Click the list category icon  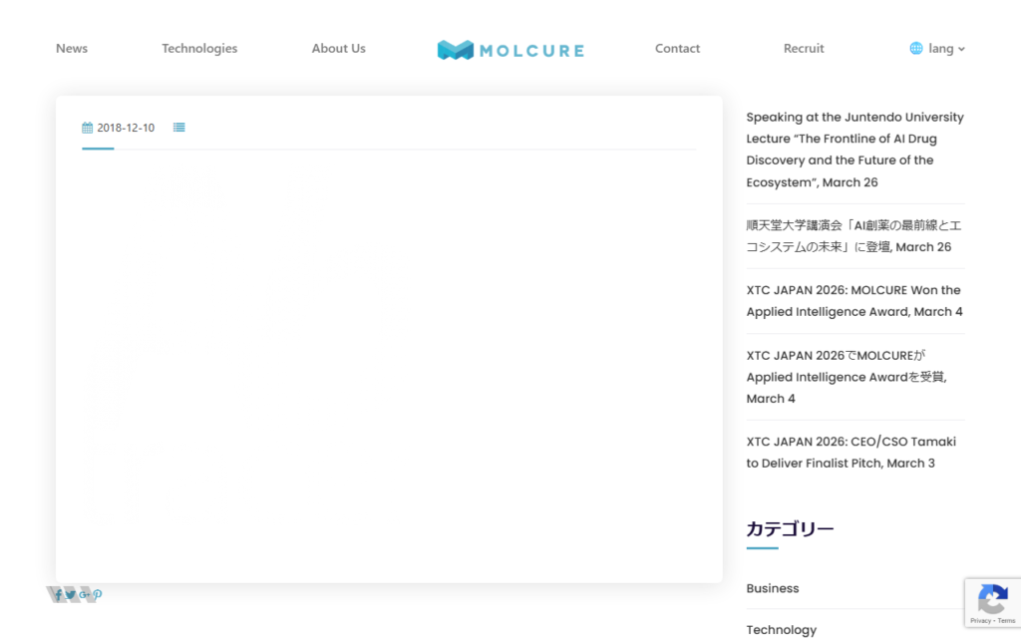tap(178, 128)
